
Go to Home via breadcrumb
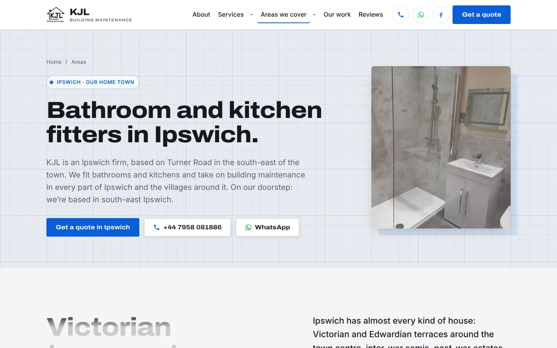click(x=54, y=62)
